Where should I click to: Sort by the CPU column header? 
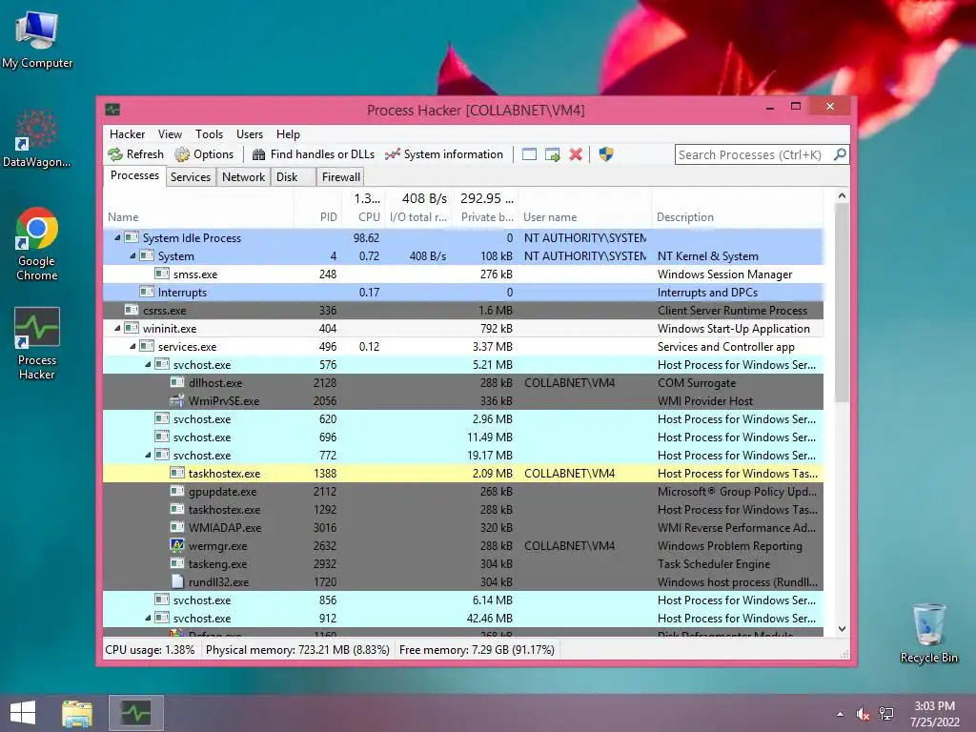(x=363, y=209)
